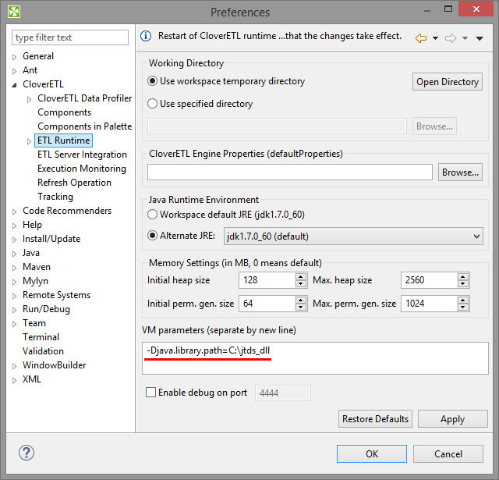Expand the WindowBuilder node
The height and width of the screenshot is (480, 499).
click(14, 366)
